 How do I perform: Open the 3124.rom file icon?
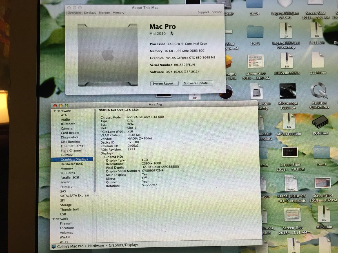(x=318, y=60)
